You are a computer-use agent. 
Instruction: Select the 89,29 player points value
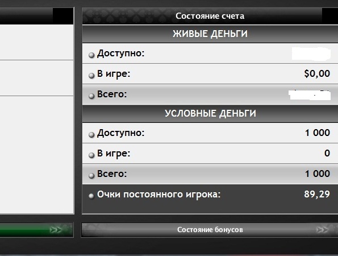(317, 194)
